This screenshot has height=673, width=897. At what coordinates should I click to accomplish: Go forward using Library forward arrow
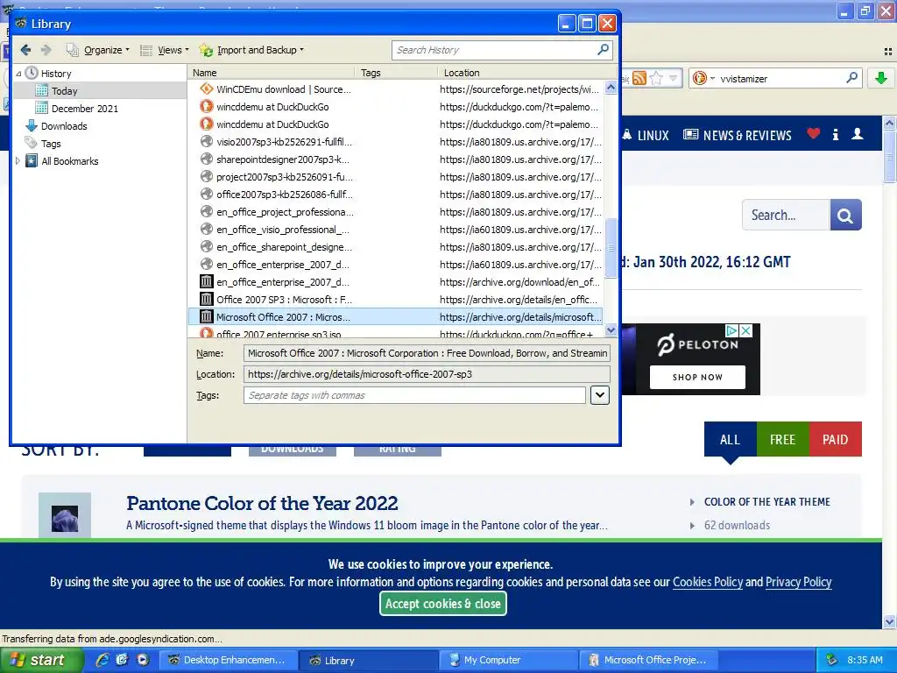click(x=46, y=50)
